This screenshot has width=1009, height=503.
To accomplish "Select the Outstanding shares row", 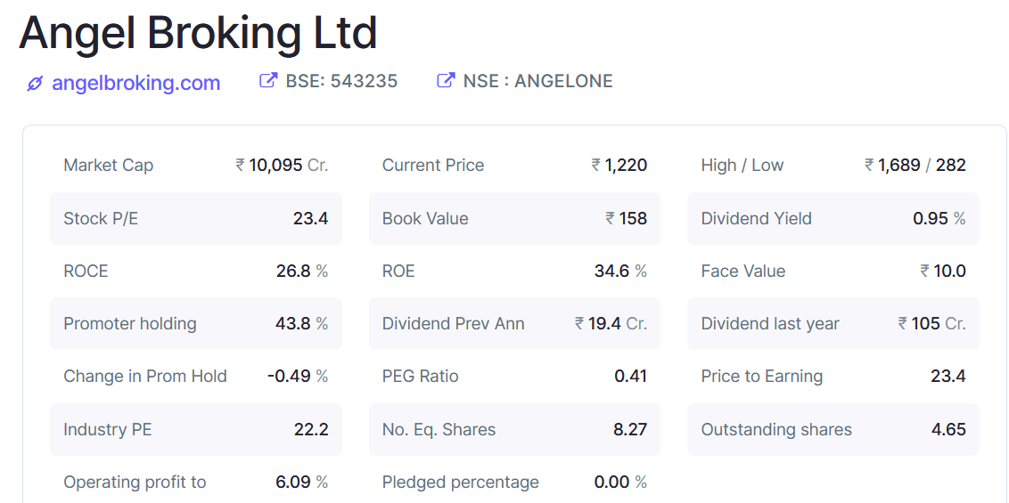I will [833, 430].
